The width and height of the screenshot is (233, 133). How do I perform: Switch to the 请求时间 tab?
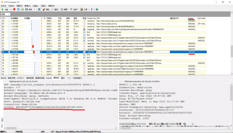(x=30, y=78)
